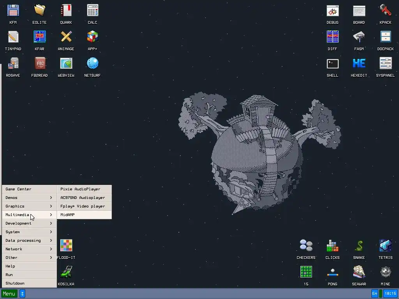
Task: Open the HEXEDIT icon
Action: pos(359,63)
